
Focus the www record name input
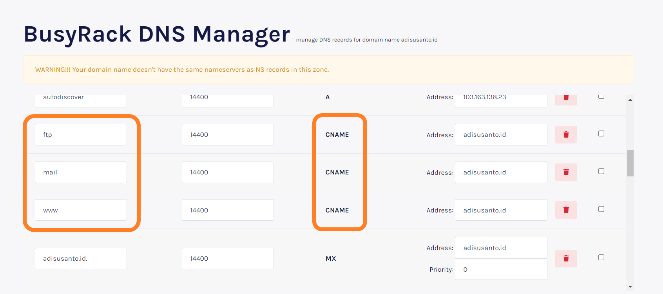[x=81, y=210]
